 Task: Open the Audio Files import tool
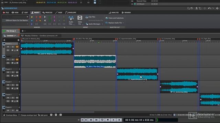pos(71,20)
